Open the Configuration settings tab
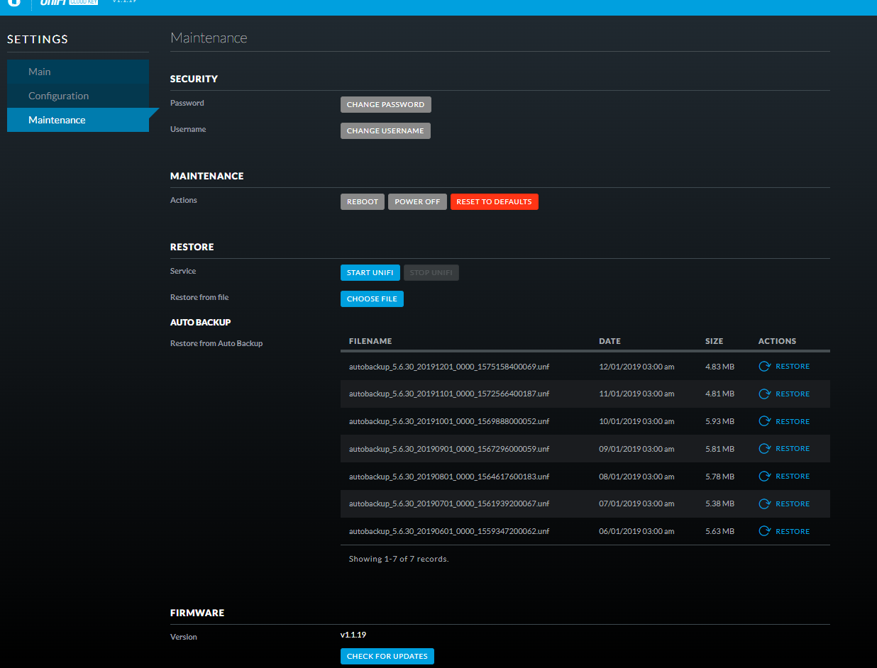Screen dimensions: 877x668 coord(78,96)
